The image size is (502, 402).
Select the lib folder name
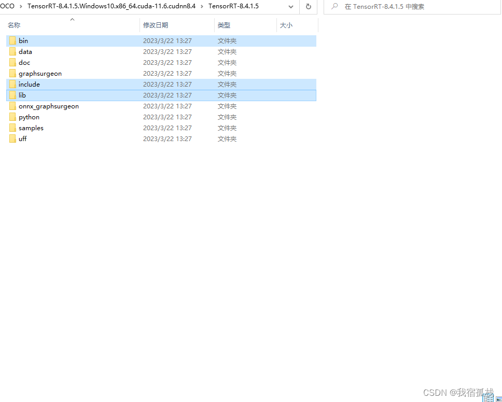coord(22,95)
